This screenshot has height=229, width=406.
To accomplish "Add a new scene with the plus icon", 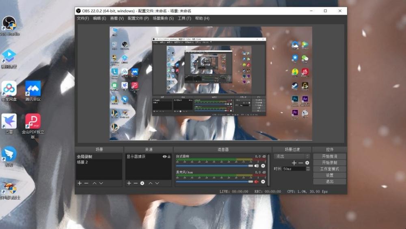I will tap(80, 183).
